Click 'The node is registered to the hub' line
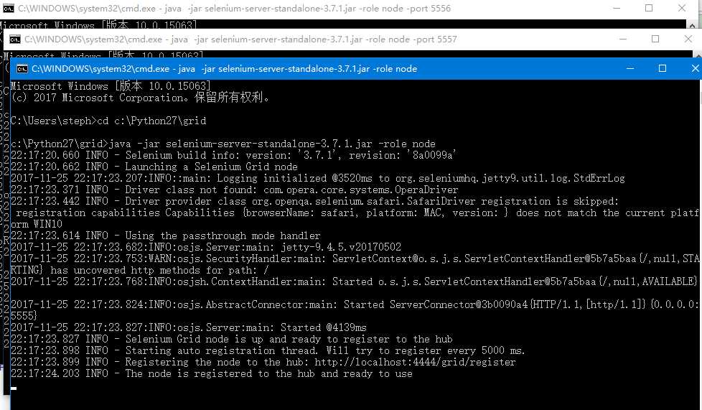The image size is (702, 410). [211, 373]
